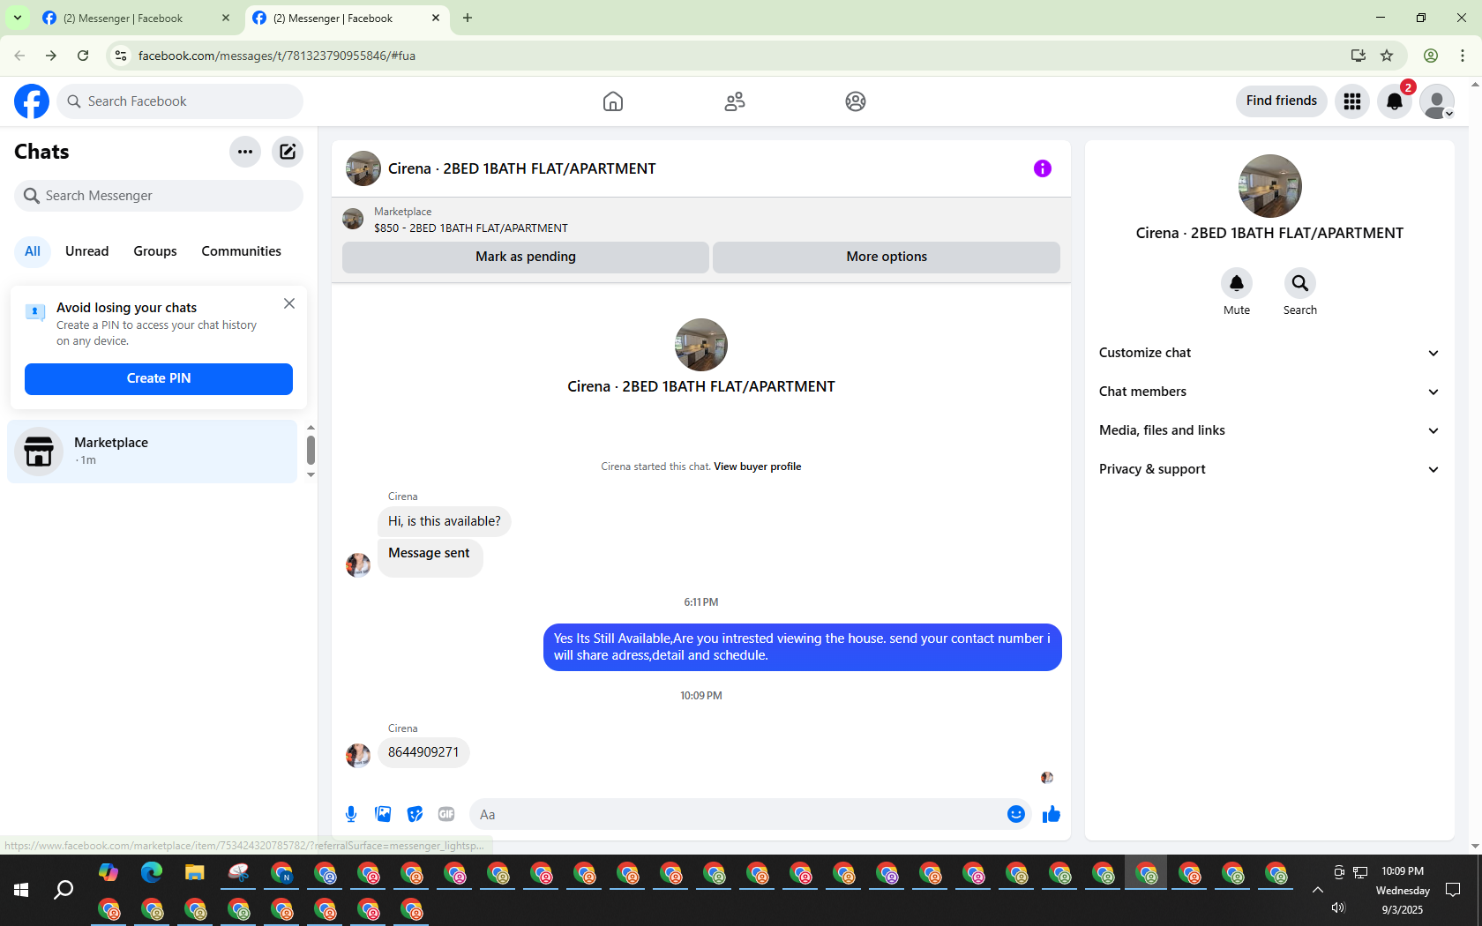
Task: Expand Media, files and links section
Action: click(1269, 430)
